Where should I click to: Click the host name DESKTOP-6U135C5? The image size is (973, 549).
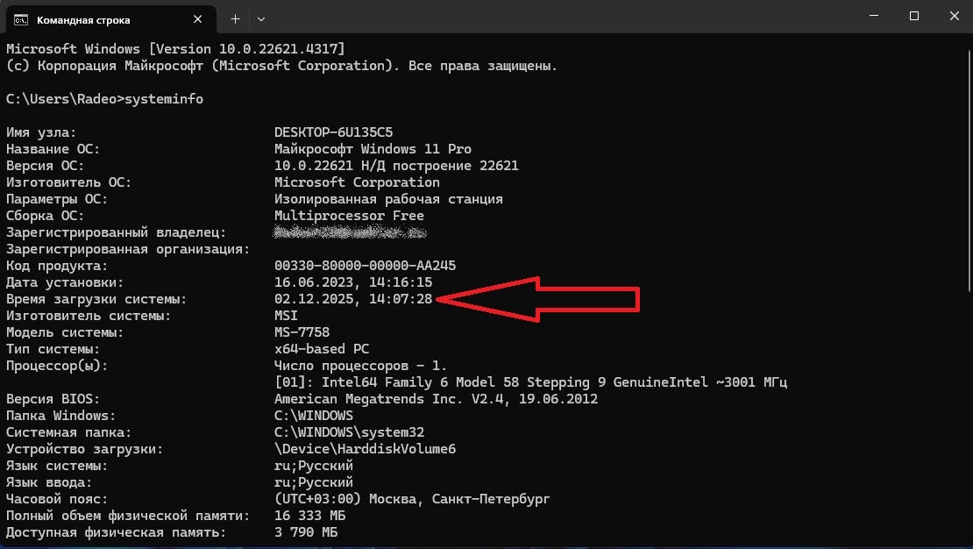click(x=333, y=132)
